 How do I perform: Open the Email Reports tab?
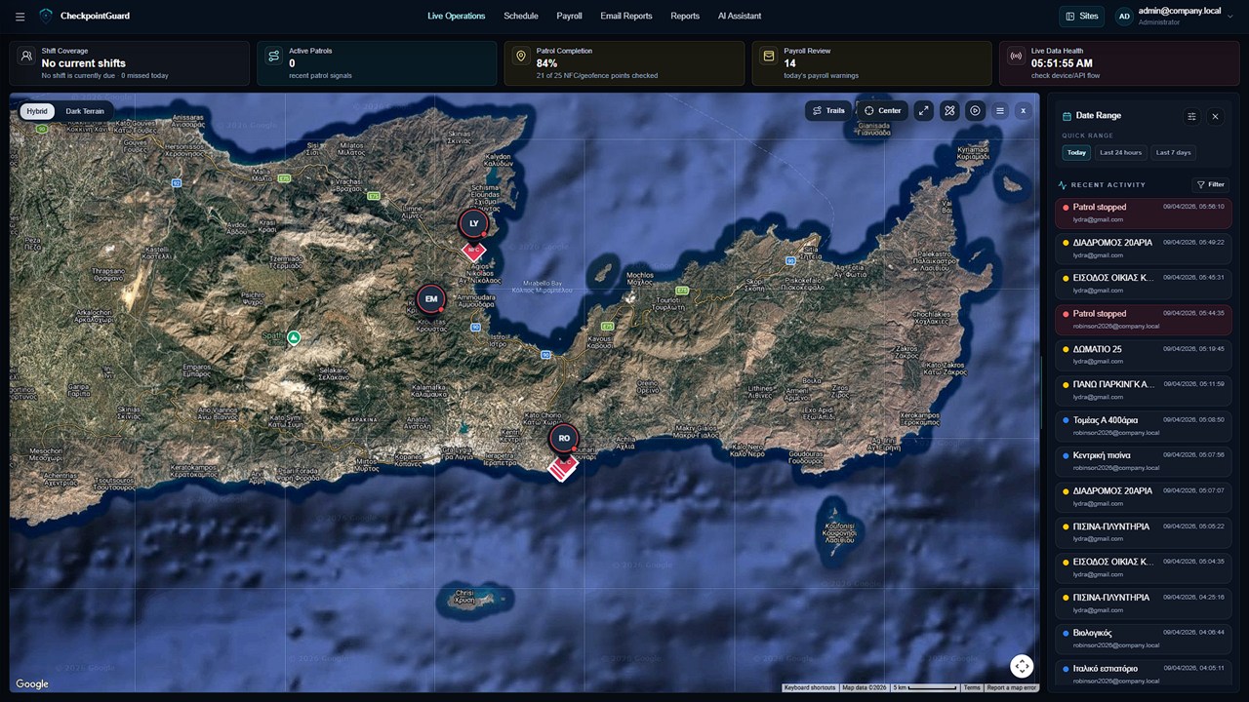pyautogui.click(x=626, y=17)
